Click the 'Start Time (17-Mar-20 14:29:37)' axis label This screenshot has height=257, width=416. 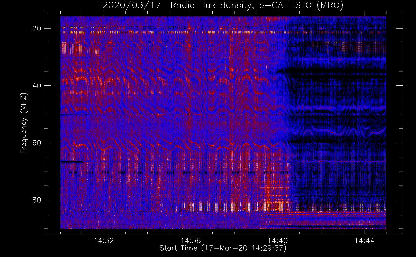tap(223, 248)
